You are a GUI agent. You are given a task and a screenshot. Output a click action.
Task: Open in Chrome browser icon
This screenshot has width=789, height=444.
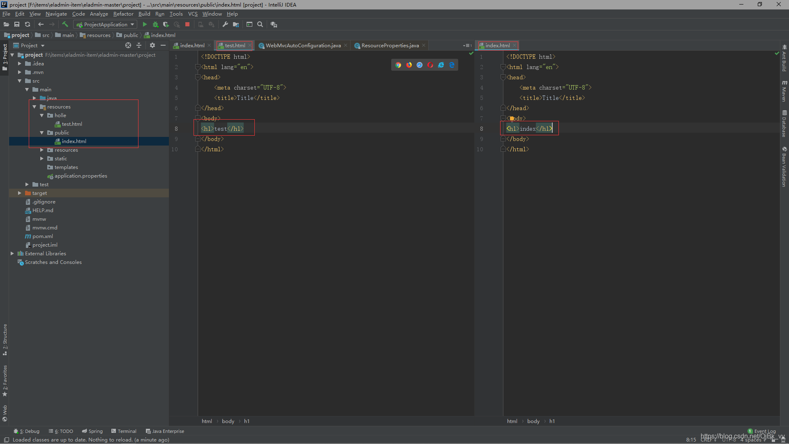398,65
